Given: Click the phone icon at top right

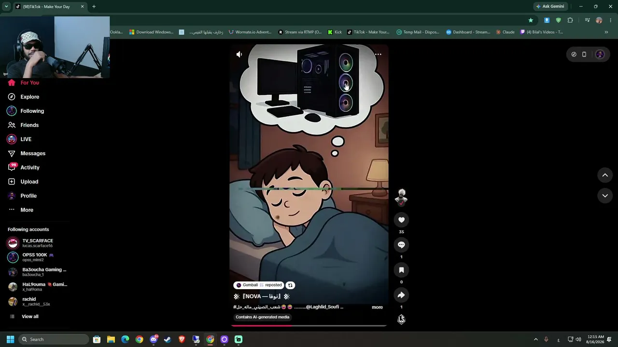Looking at the screenshot, I should tap(584, 54).
